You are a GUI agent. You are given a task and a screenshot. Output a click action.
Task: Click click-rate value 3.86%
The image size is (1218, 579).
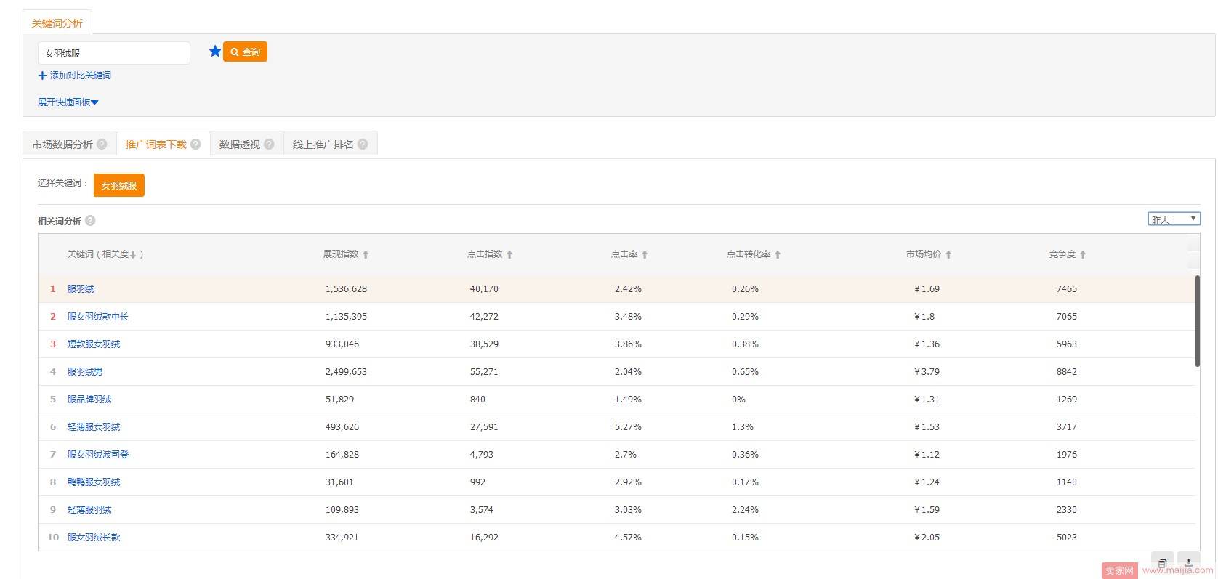tap(628, 344)
